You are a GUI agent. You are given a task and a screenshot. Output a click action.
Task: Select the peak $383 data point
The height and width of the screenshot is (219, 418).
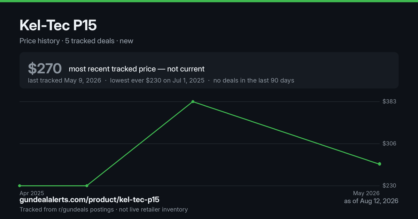[193, 102]
